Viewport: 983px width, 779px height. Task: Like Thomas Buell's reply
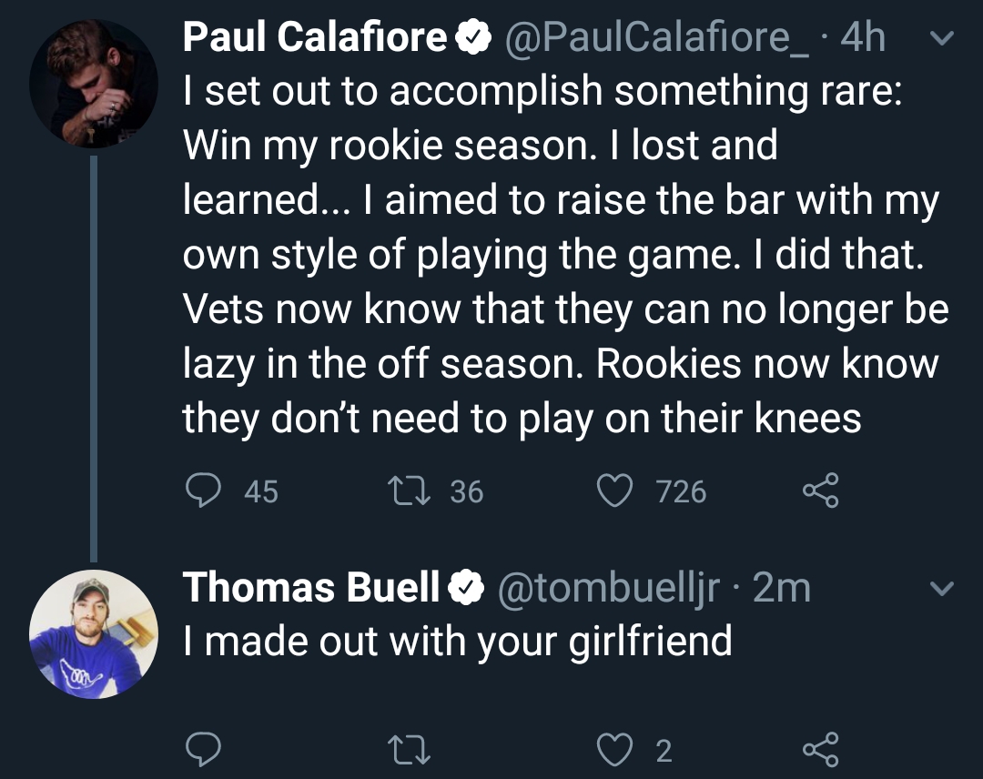614,750
